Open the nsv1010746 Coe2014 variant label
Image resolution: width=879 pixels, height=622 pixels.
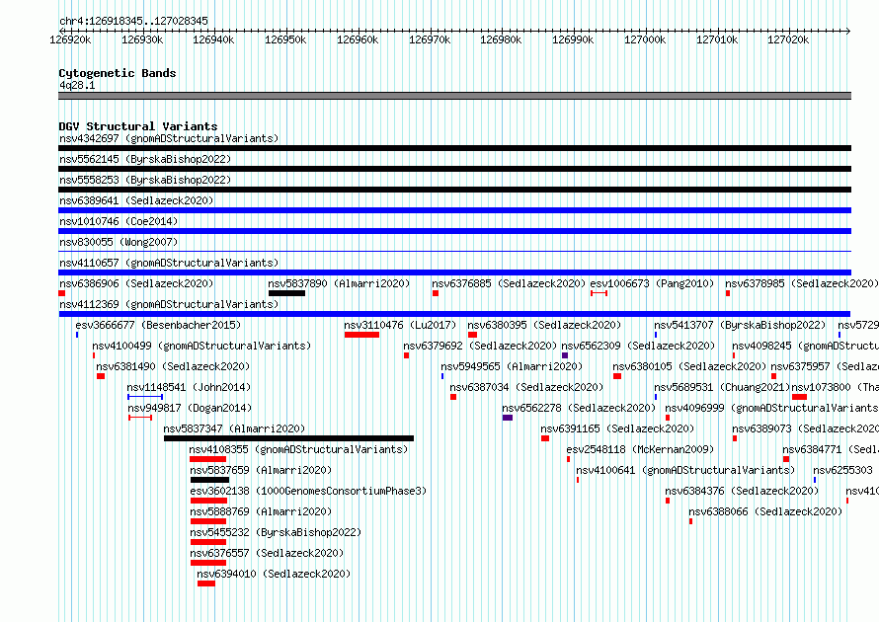pos(119,221)
